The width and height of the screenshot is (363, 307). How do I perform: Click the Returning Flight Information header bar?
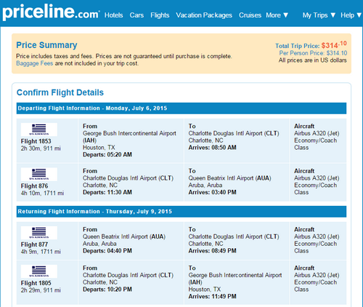tap(181, 212)
